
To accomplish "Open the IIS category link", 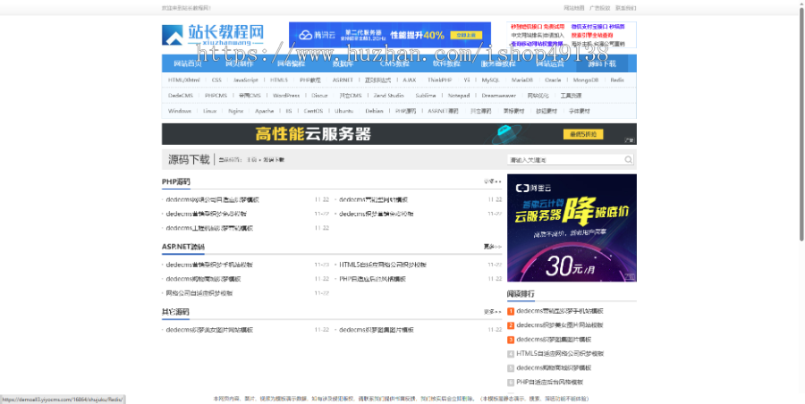I will click(x=289, y=111).
